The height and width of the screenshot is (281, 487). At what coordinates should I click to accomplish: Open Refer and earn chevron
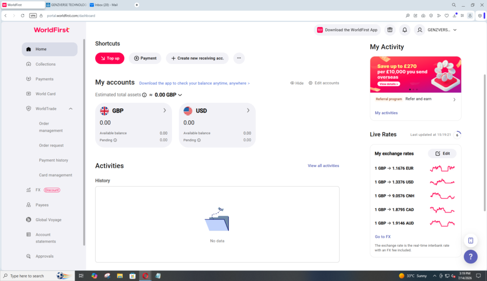pos(454,100)
